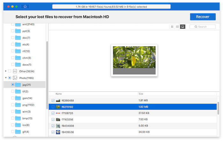The image size is (223, 141).
Task: Uncheck the file f8434008 checkbox
Action: [53, 126]
